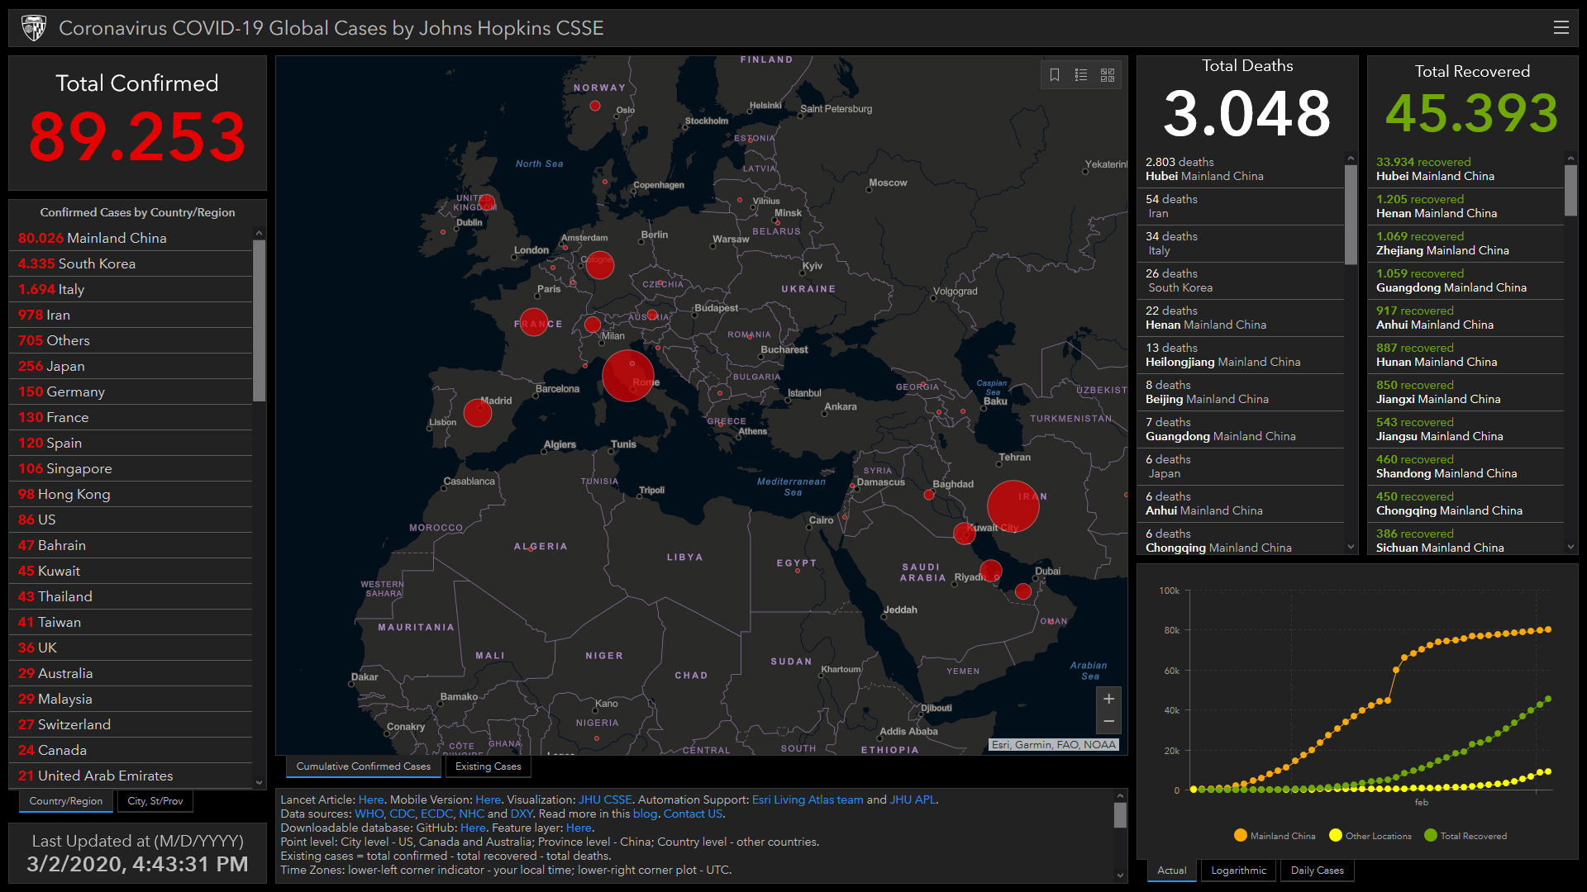Open the hamburger menu at top right

pos(1561,27)
